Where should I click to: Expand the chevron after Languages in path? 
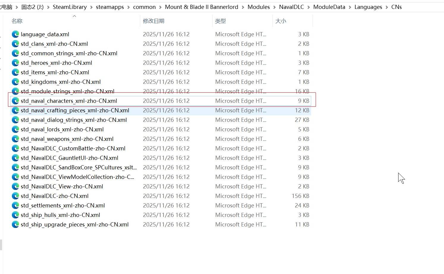(x=387, y=7)
